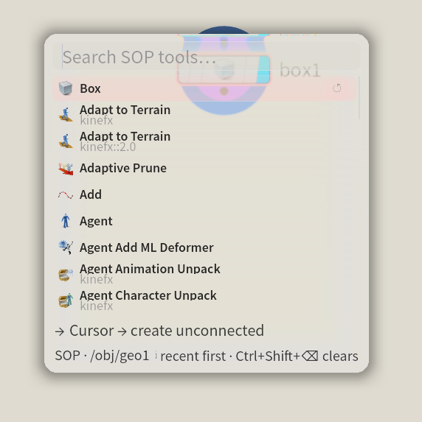Click the Search SOP tools input field
Image resolution: width=422 pixels, height=422 pixels.
207,57
